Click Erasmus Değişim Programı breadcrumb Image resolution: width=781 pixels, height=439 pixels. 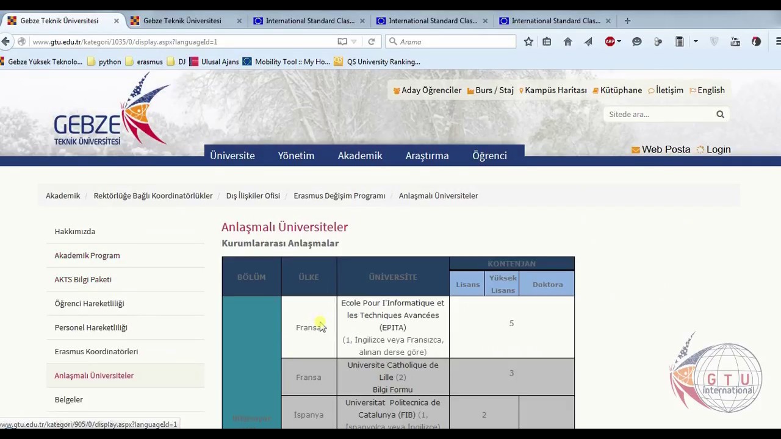[339, 196]
